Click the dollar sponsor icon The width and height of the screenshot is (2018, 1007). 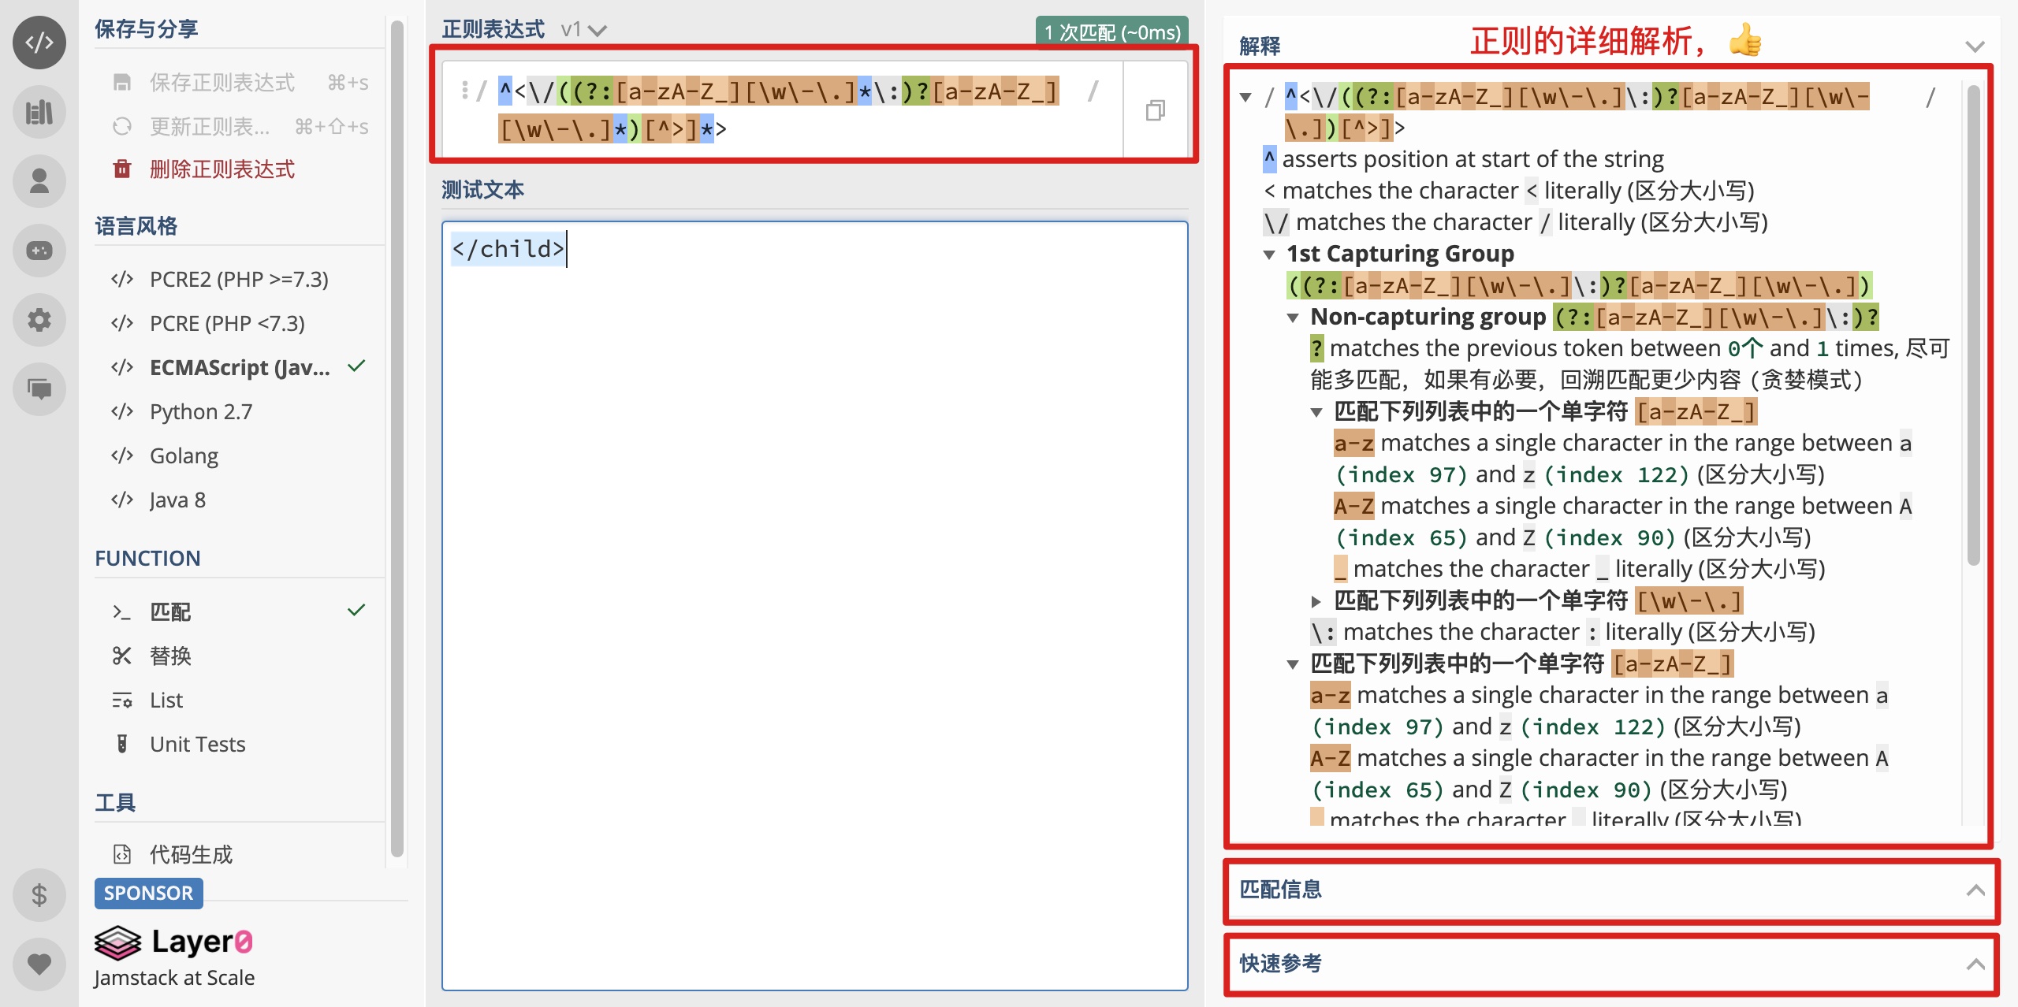(39, 895)
